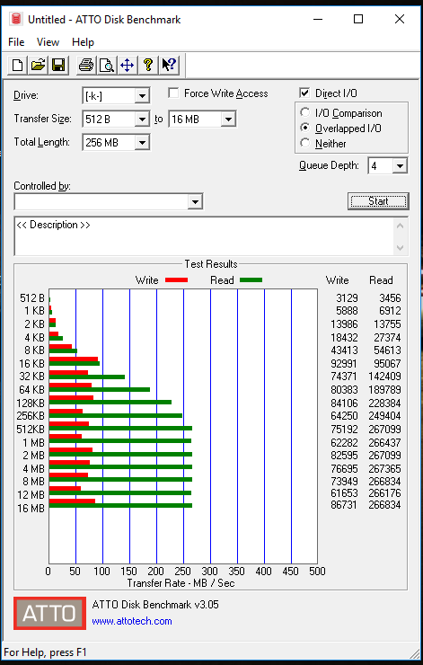Click the Description scrollbar down arrow
This screenshot has height=665, width=423.
401,248
